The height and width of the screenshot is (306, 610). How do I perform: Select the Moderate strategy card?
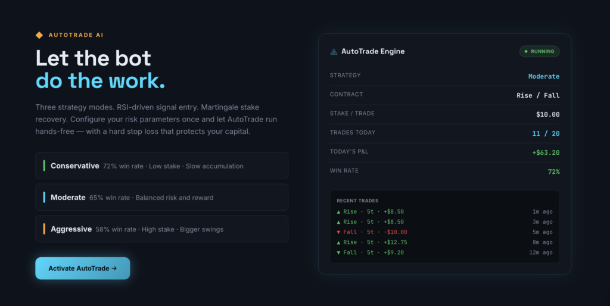coord(162,198)
